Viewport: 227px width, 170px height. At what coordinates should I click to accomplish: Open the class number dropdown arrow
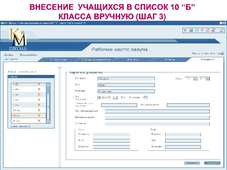click(195, 79)
